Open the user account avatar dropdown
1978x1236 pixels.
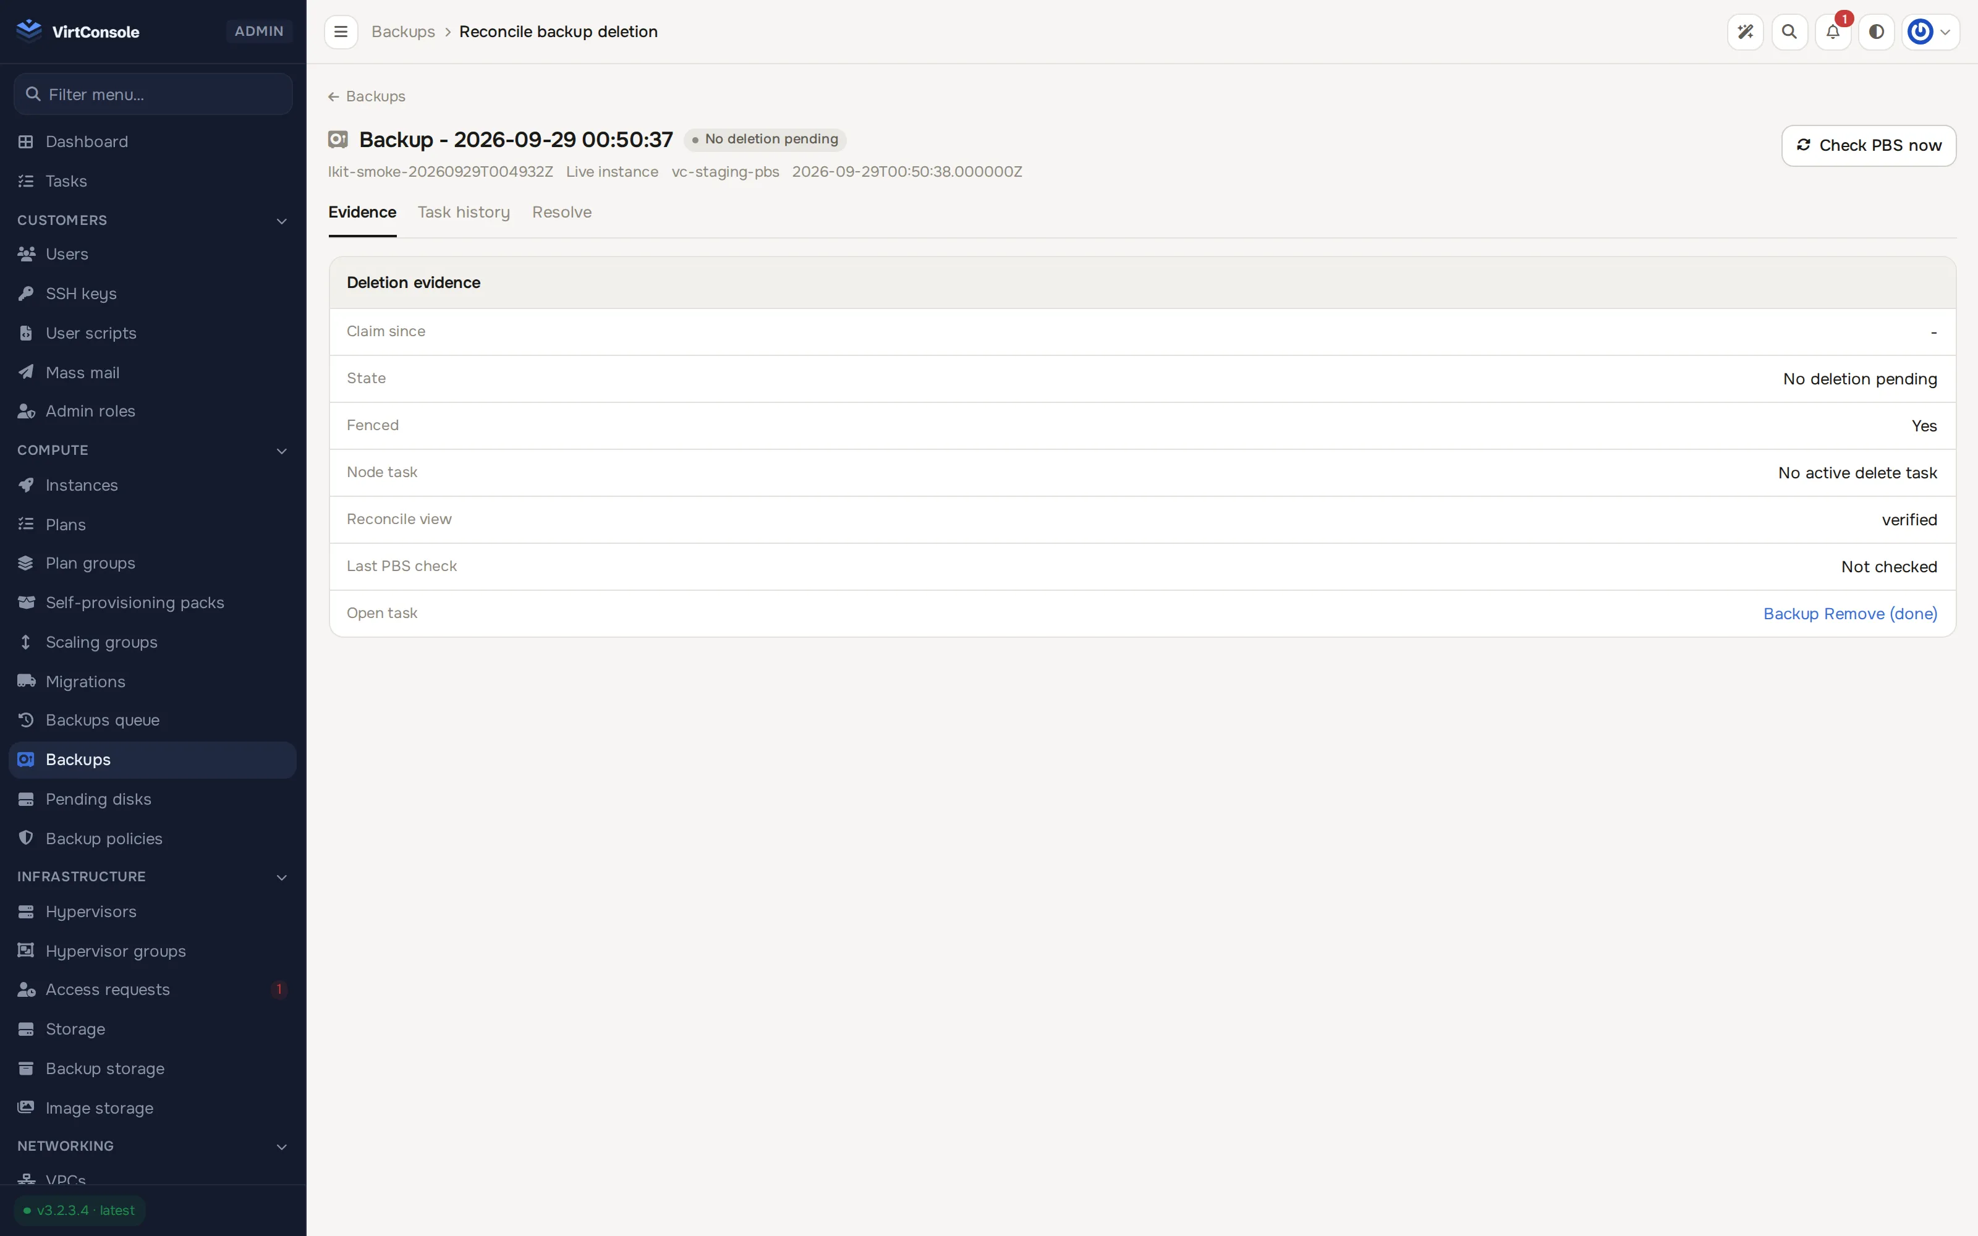click(x=1930, y=32)
